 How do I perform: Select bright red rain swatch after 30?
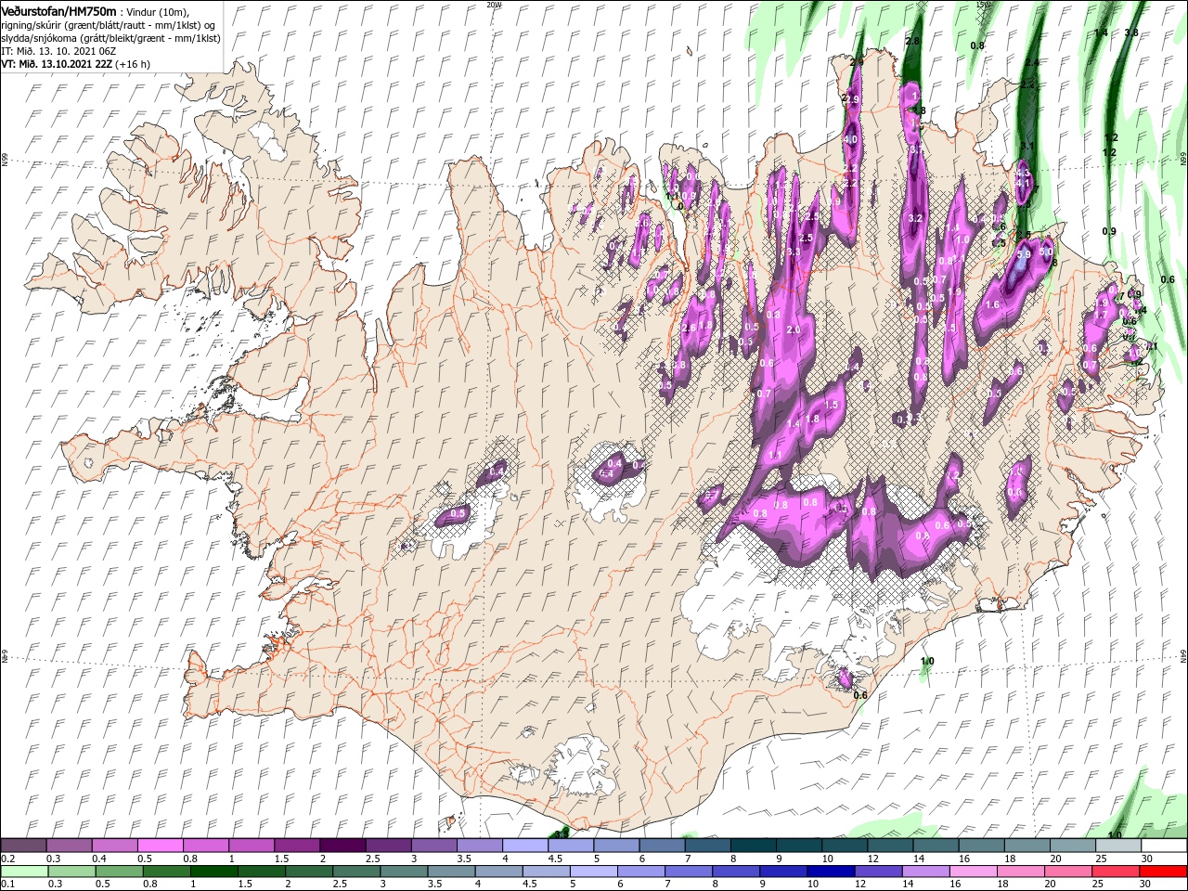[x=1165, y=872]
